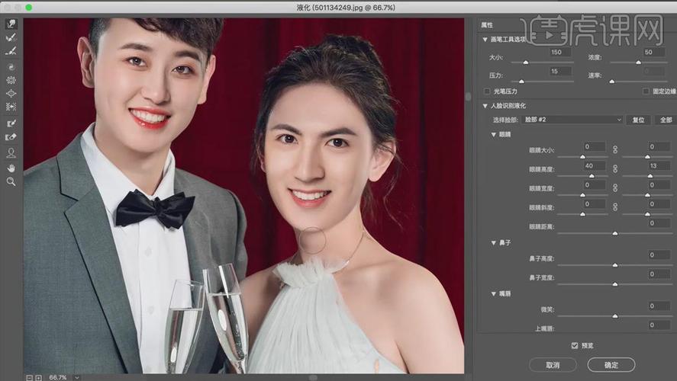Toggle link icon for 眼睛宽度 eye width
The width and height of the screenshot is (677, 381).
pyautogui.click(x=615, y=188)
